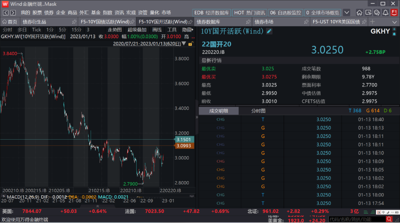Select the trade row at 01-13 18:40
This screenshot has height=223, width=400.
(x=299, y=119)
